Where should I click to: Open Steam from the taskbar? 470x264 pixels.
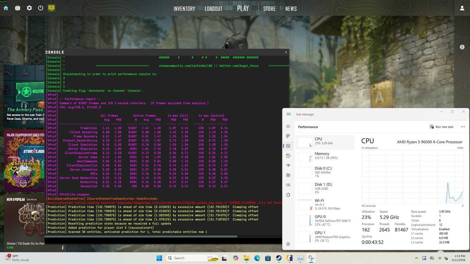(279, 258)
